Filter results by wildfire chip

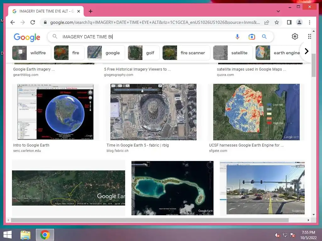pyautogui.click(x=32, y=53)
